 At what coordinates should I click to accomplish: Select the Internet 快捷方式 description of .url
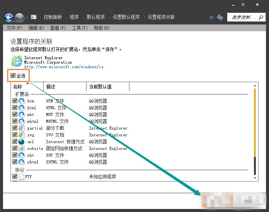tap(65, 142)
